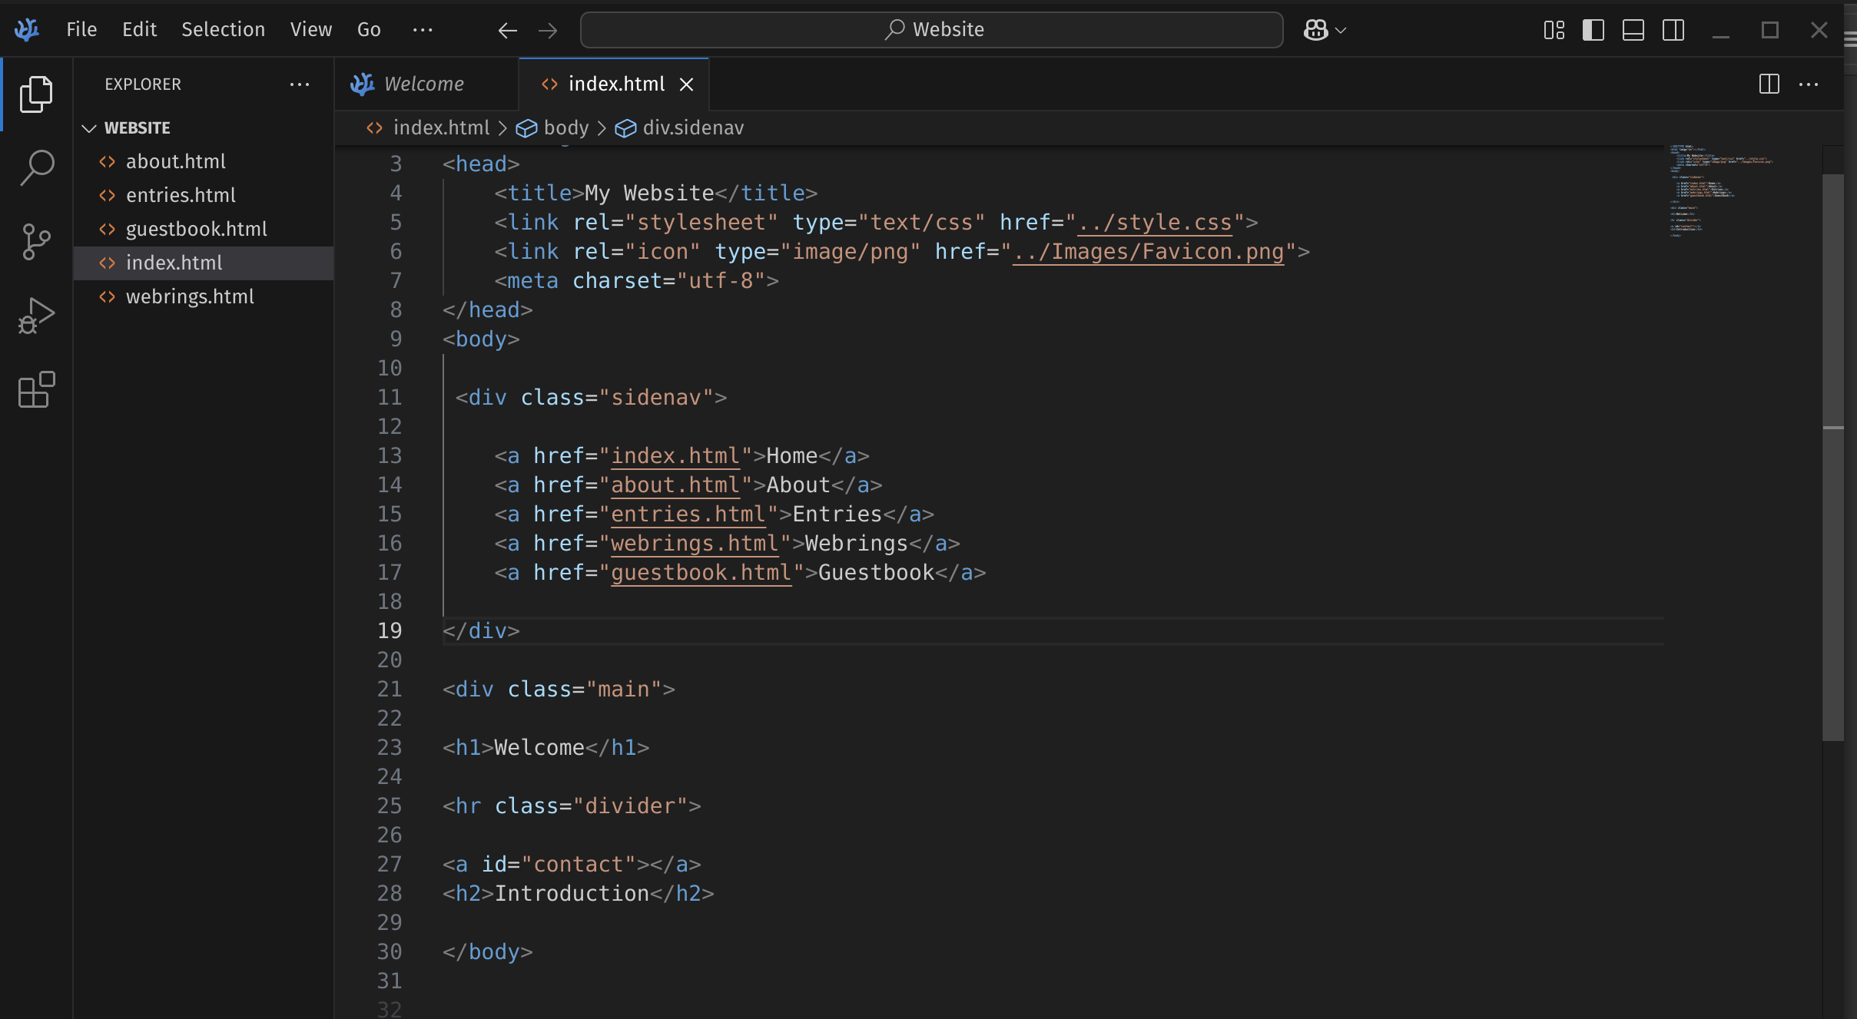
Task: Expand the hidden menu items ellipsis
Action: 423,30
